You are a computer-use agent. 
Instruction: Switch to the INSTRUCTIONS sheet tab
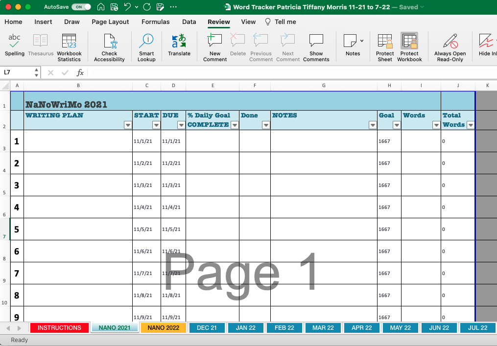[59, 327]
